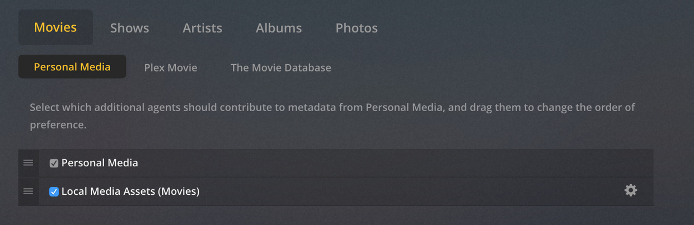Open settings gear for Local Media Assets
Image resolution: width=694 pixels, height=225 pixels.
point(631,191)
